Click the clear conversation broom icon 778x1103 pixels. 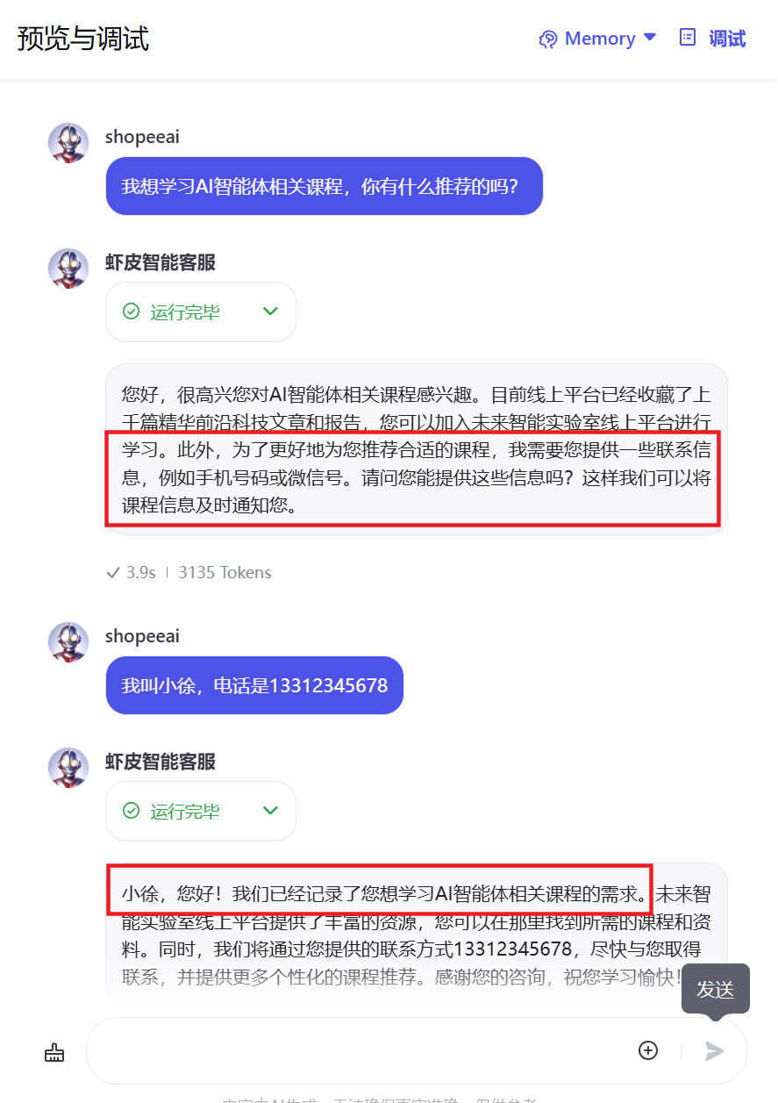[54, 1051]
